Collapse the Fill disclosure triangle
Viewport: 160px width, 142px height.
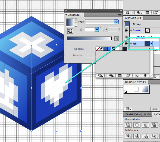pos(131,44)
